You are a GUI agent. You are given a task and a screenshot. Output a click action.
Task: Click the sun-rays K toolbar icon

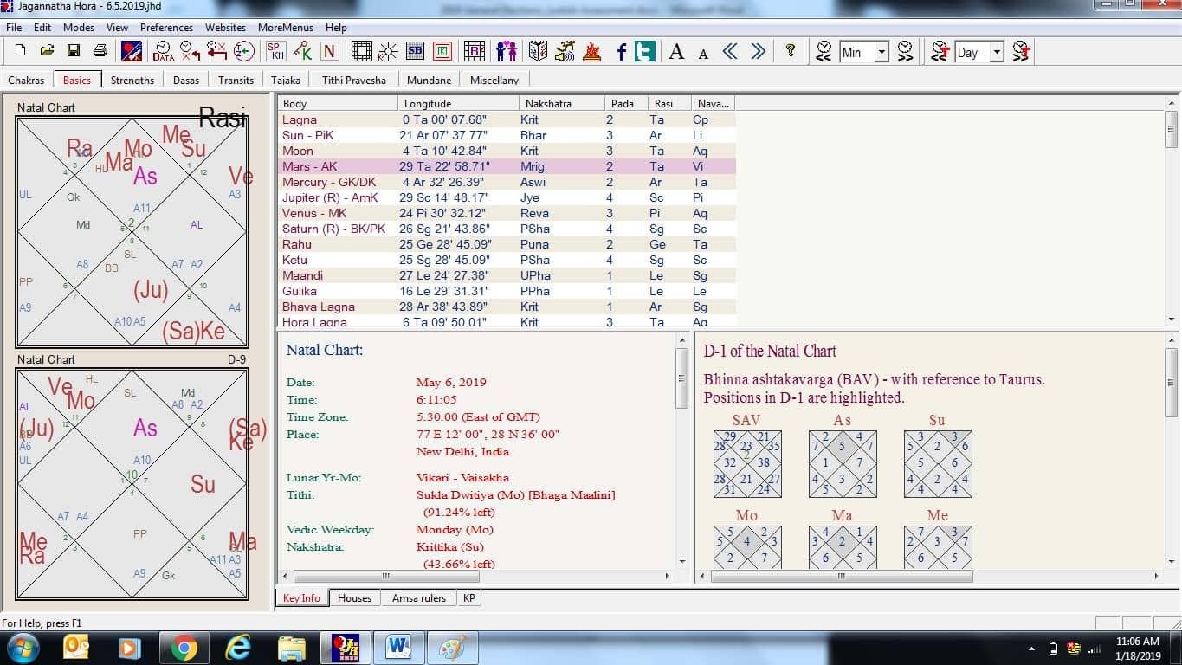[388, 51]
